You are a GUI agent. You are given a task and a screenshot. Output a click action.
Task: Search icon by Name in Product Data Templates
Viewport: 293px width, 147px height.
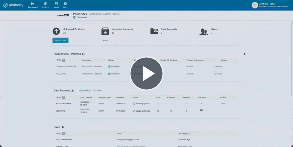click(64, 60)
